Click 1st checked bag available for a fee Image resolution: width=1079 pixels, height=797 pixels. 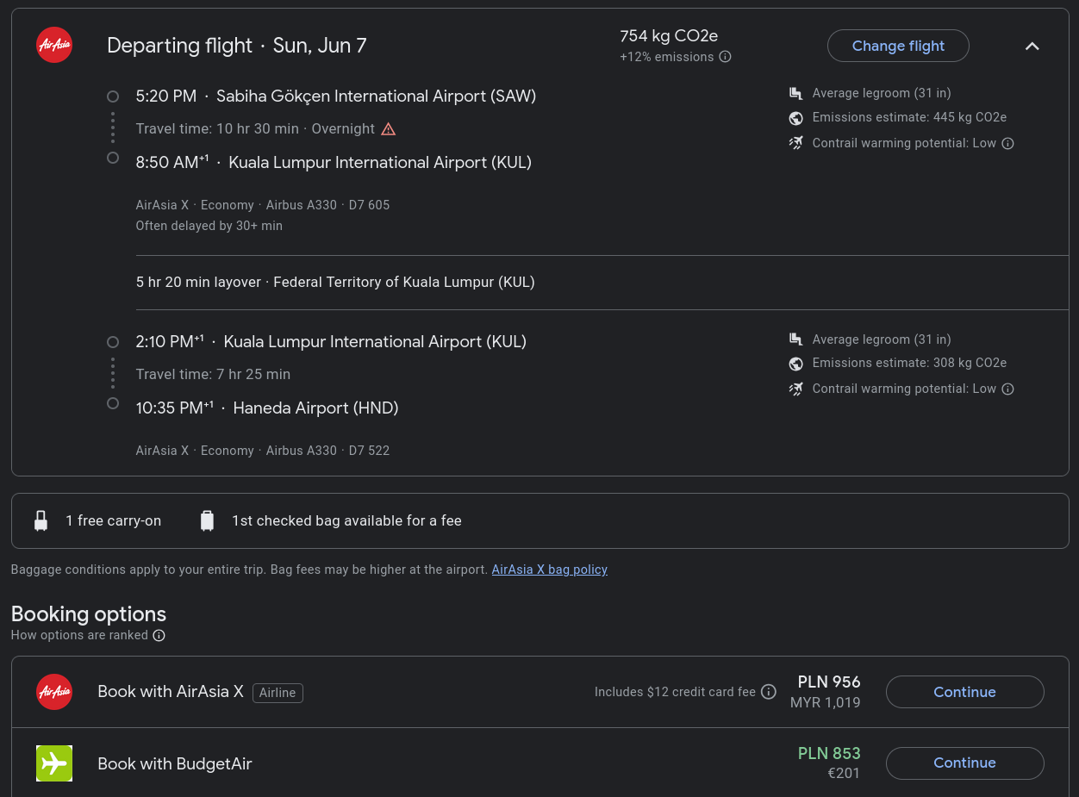346,520
